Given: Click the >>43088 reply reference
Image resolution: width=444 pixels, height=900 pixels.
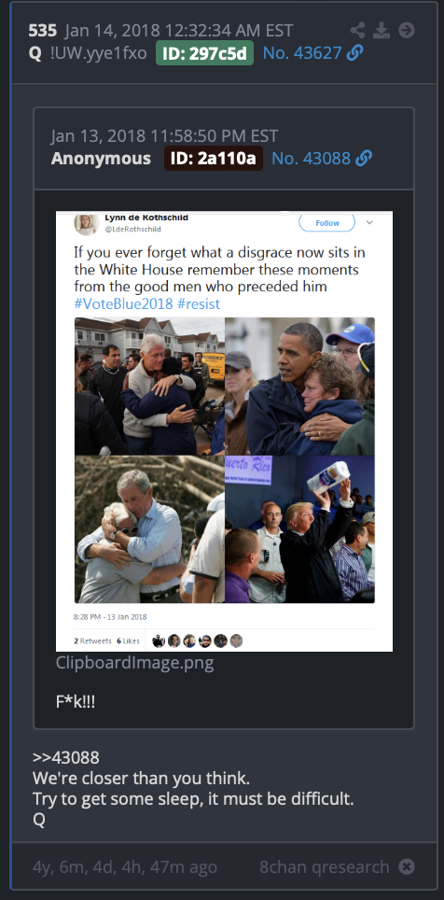Looking at the screenshot, I should 66,758.
